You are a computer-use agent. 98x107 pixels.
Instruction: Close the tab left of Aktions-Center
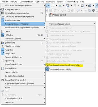(46, 15)
